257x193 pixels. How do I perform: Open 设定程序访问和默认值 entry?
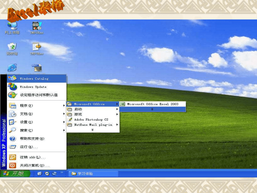tap(37, 95)
